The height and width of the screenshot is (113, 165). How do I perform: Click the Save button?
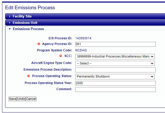pos(13,99)
